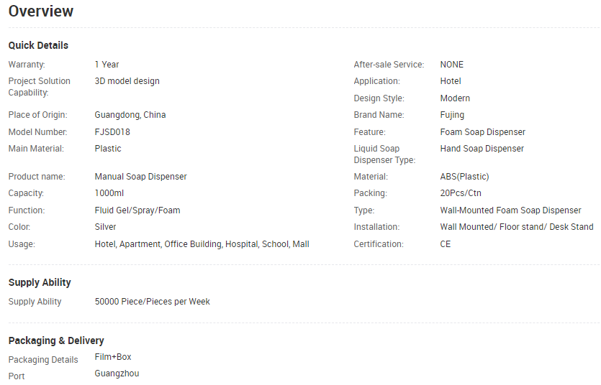Click the 'Fluid Gel/Spray/Foam' function value
This screenshot has height=385, width=601.
click(x=137, y=210)
